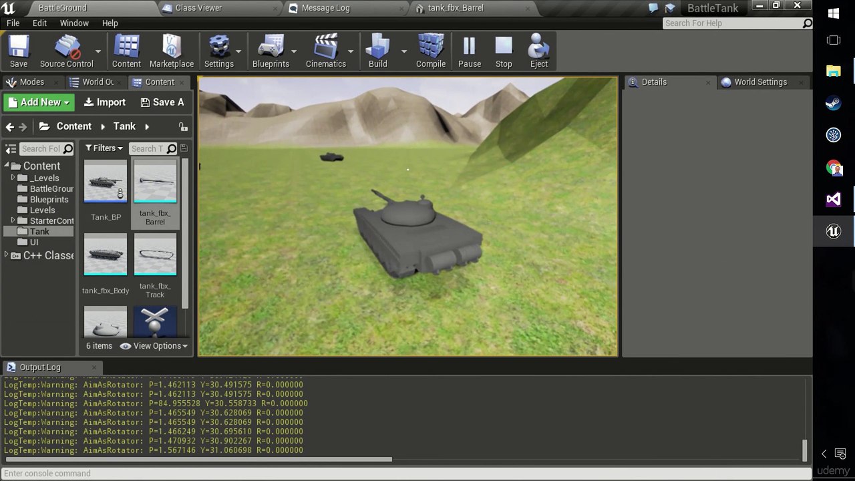Click the Tank breadcrumb path
The height and width of the screenshot is (481, 855).
point(124,126)
